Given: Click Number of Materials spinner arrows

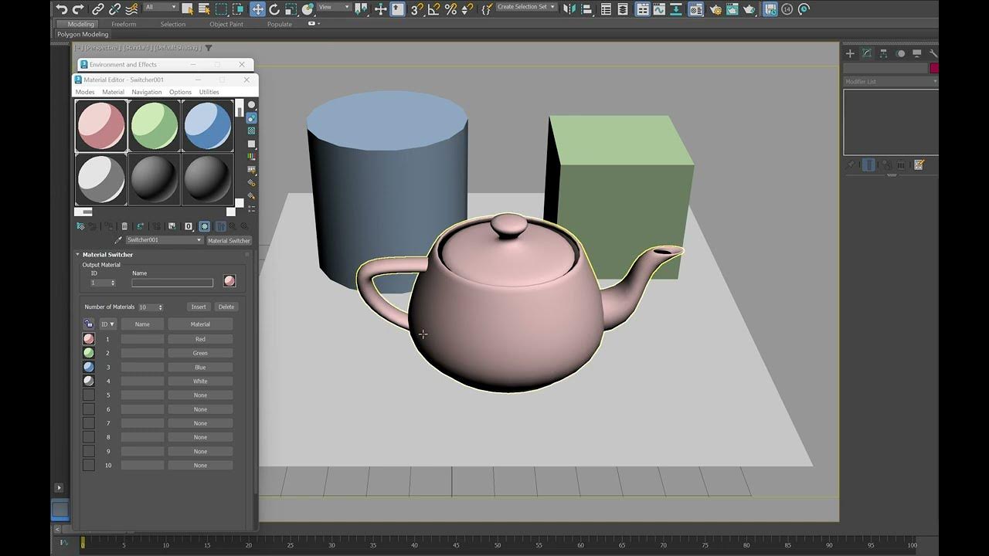Looking at the screenshot, I should pos(161,307).
